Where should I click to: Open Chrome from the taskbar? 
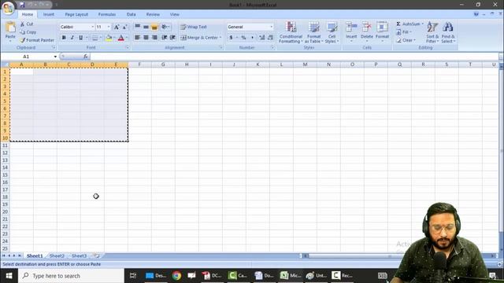click(176, 276)
